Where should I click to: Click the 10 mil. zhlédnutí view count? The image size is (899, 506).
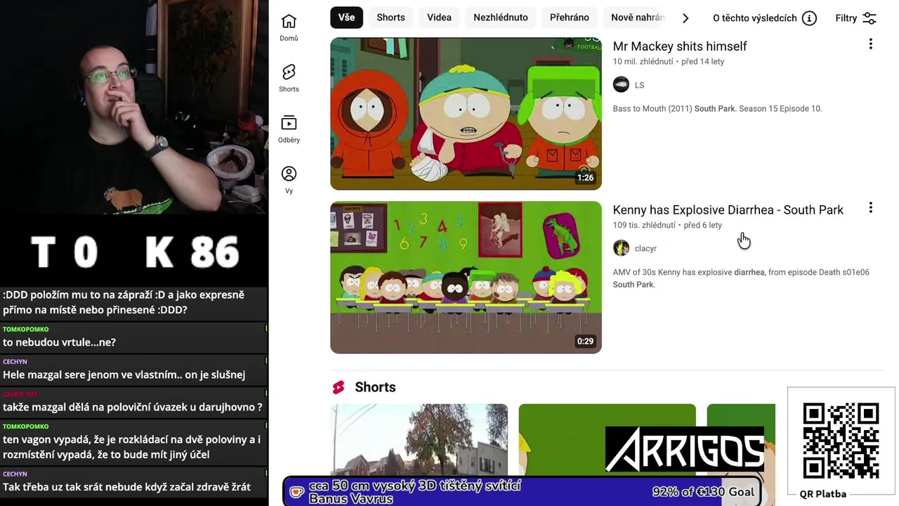tap(643, 62)
